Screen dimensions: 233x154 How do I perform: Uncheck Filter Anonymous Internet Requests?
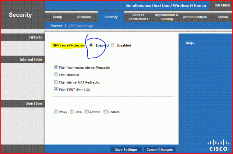[x=56, y=67]
